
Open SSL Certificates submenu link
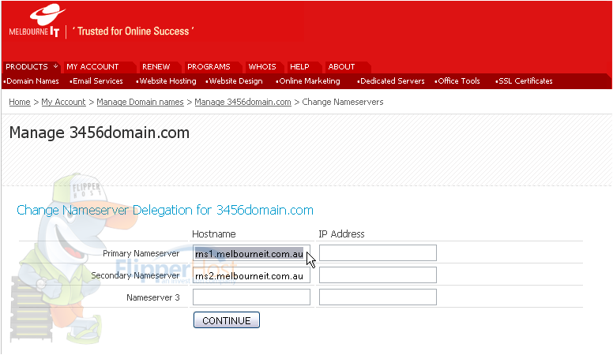click(525, 81)
